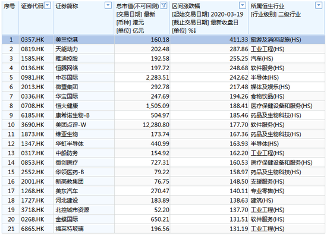Select the 中芯国际 stock name cell
327x236 pixels.
(67, 77)
